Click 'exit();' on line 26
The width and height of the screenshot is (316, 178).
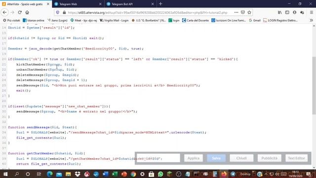23,90
